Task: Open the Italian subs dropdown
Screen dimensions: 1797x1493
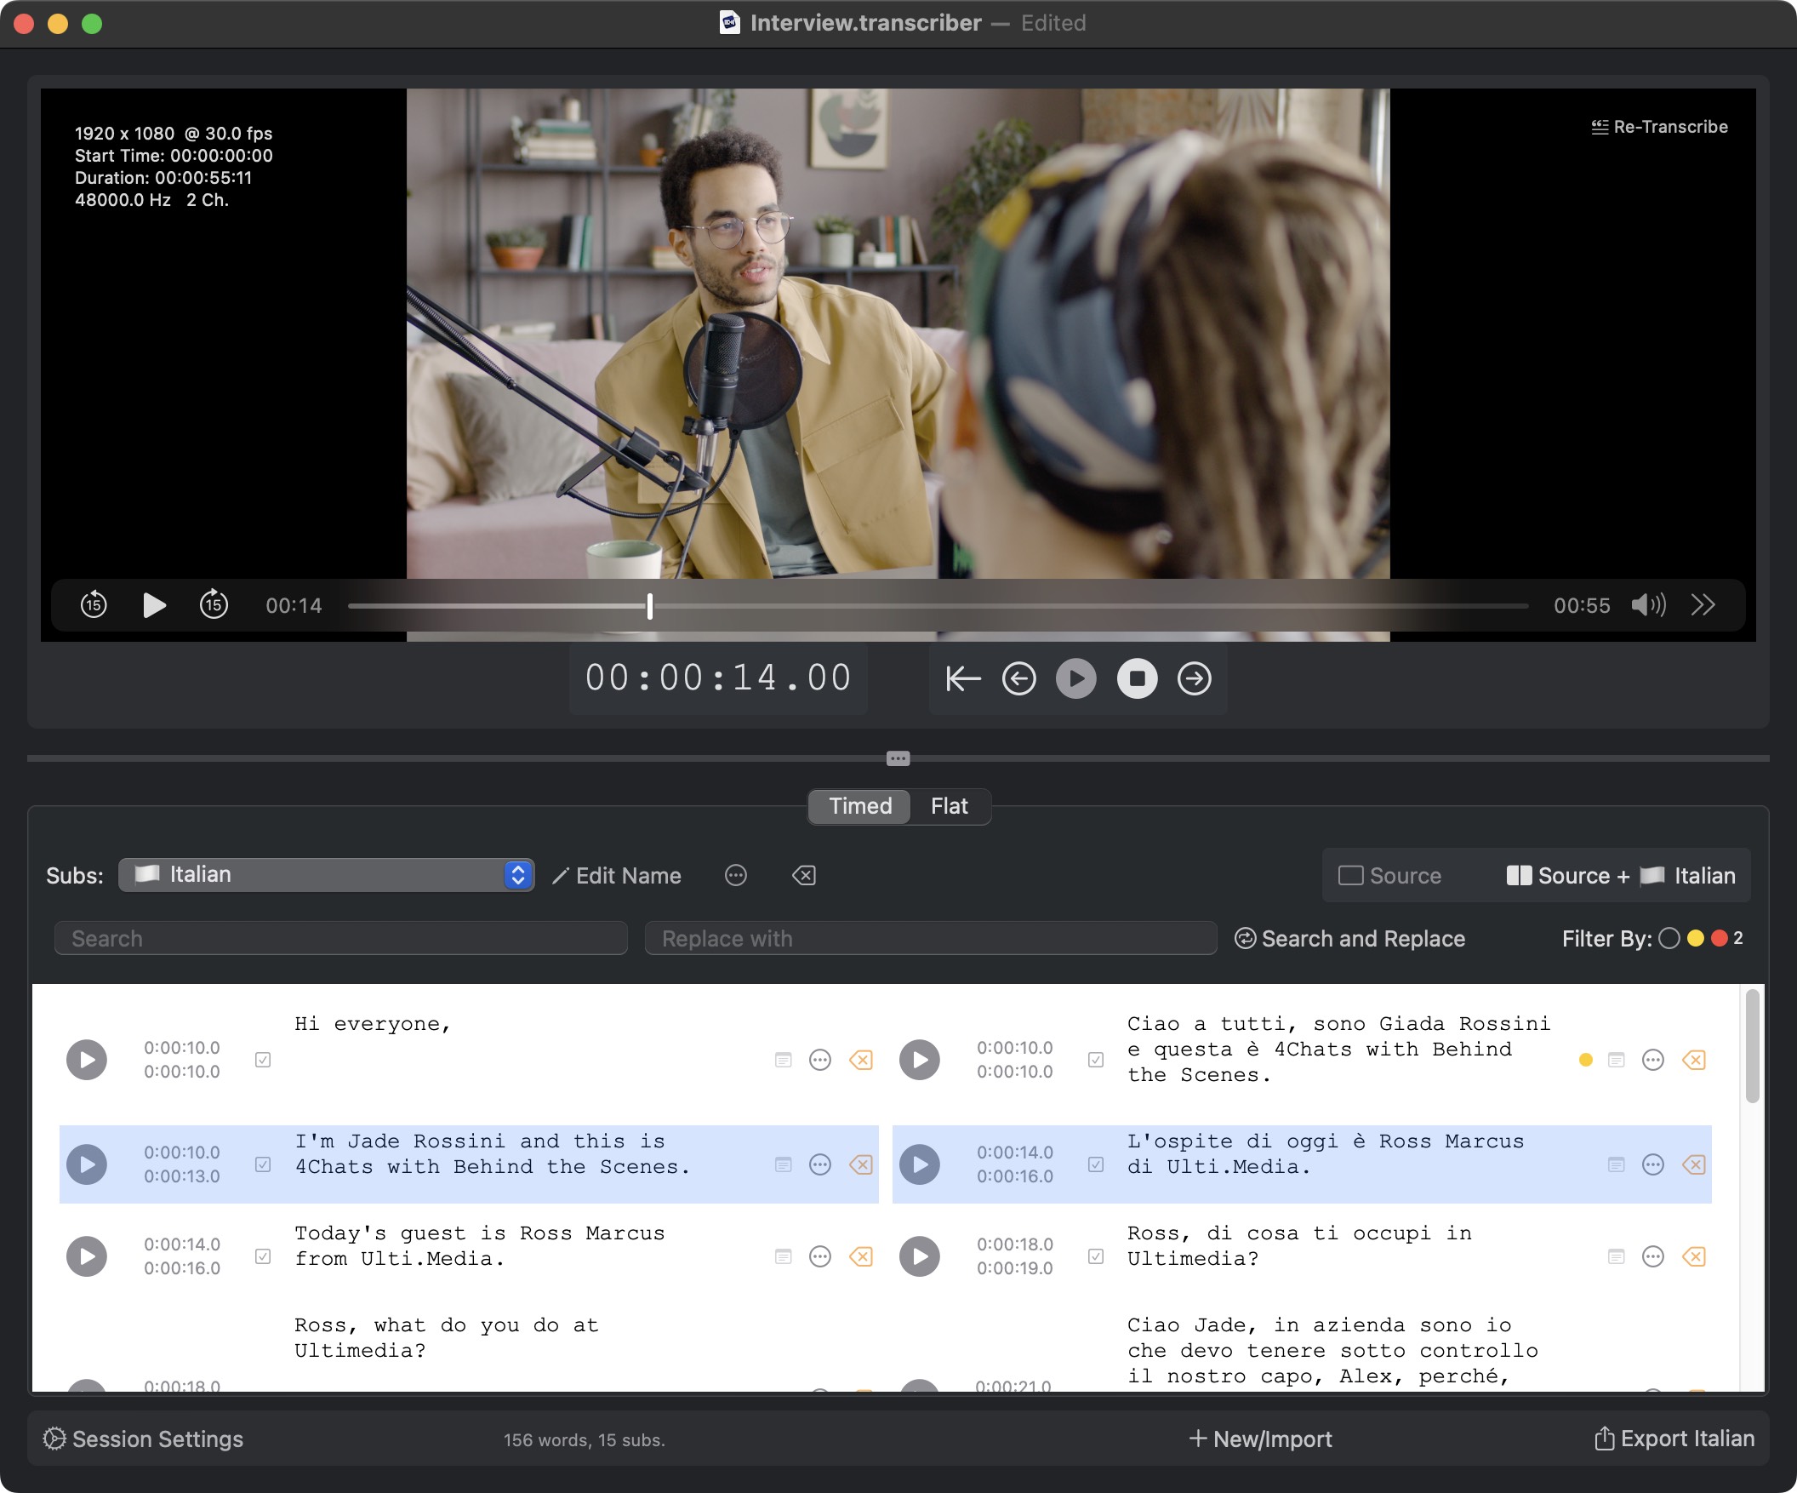Action: coord(326,875)
